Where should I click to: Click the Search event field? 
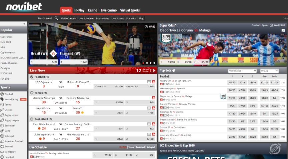45,18
